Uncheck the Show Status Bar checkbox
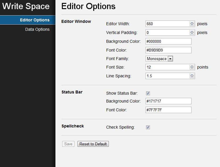This screenshot has width=220, height=167. [x=148, y=93]
